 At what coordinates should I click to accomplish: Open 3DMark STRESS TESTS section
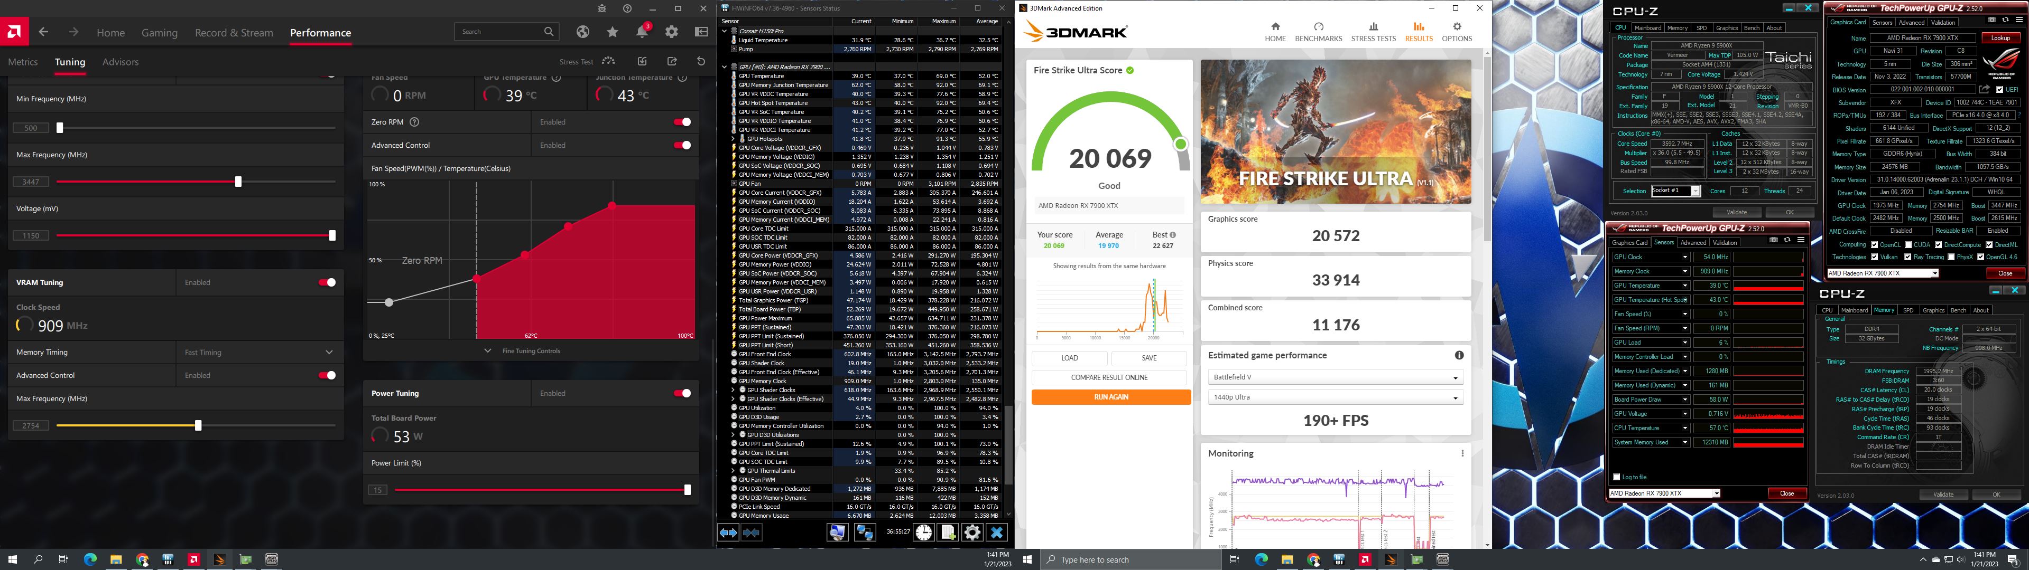pyautogui.click(x=1374, y=32)
